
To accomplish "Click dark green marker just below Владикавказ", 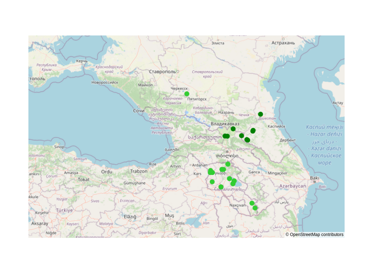I will click(233, 129).
